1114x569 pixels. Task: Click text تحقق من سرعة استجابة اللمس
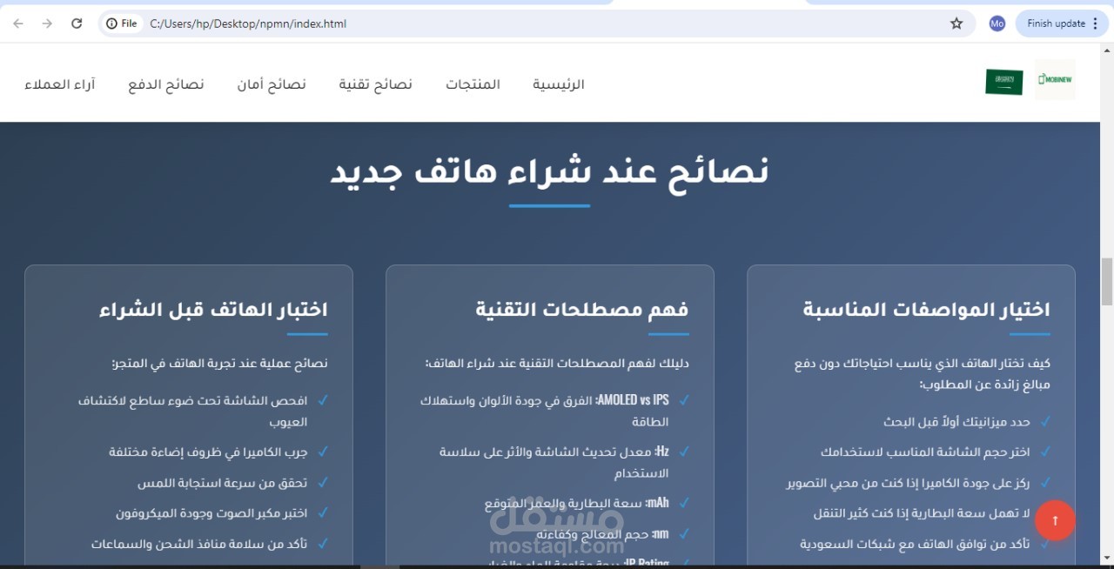(223, 483)
